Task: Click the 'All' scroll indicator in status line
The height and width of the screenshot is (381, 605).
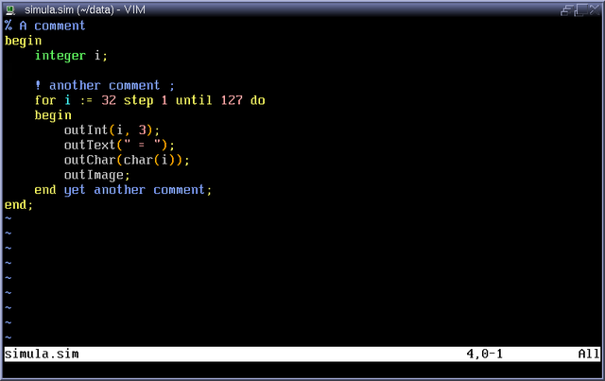Action: (588, 354)
